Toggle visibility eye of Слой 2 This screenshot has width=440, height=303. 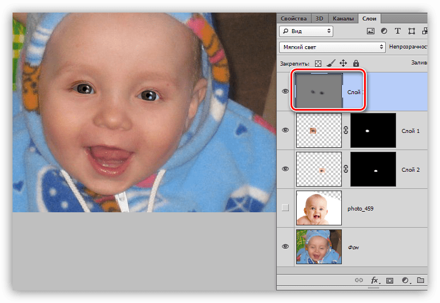pyautogui.click(x=285, y=168)
